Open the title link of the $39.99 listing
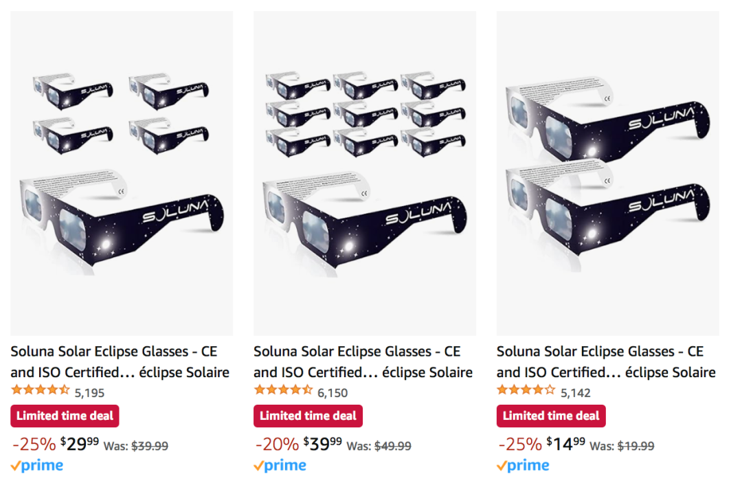Image resolution: width=742 pixels, height=494 pixels. pyautogui.click(x=363, y=362)
